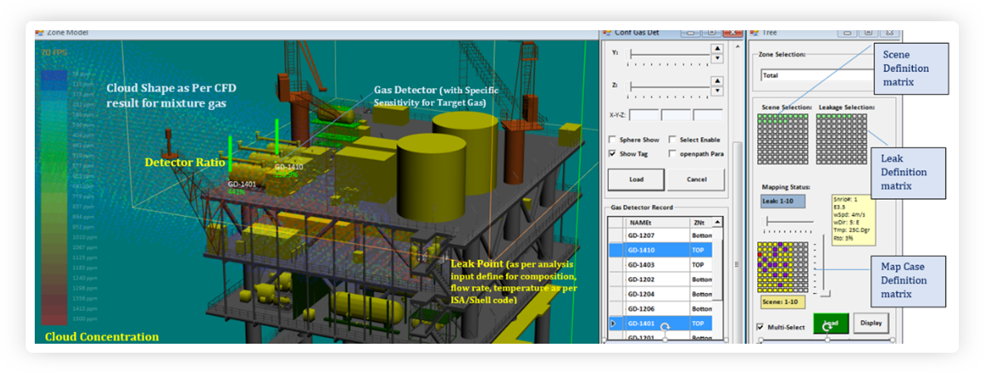Viewport: 984px width, 372px height.
Task: Uncheck the Show Tag checkbox
Action: pos(613,154)
